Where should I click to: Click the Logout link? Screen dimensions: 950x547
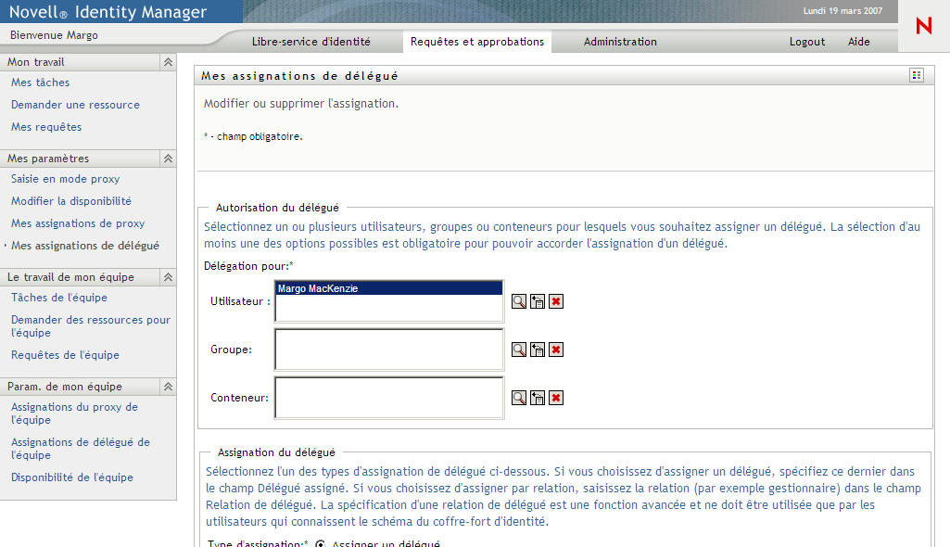806,42
